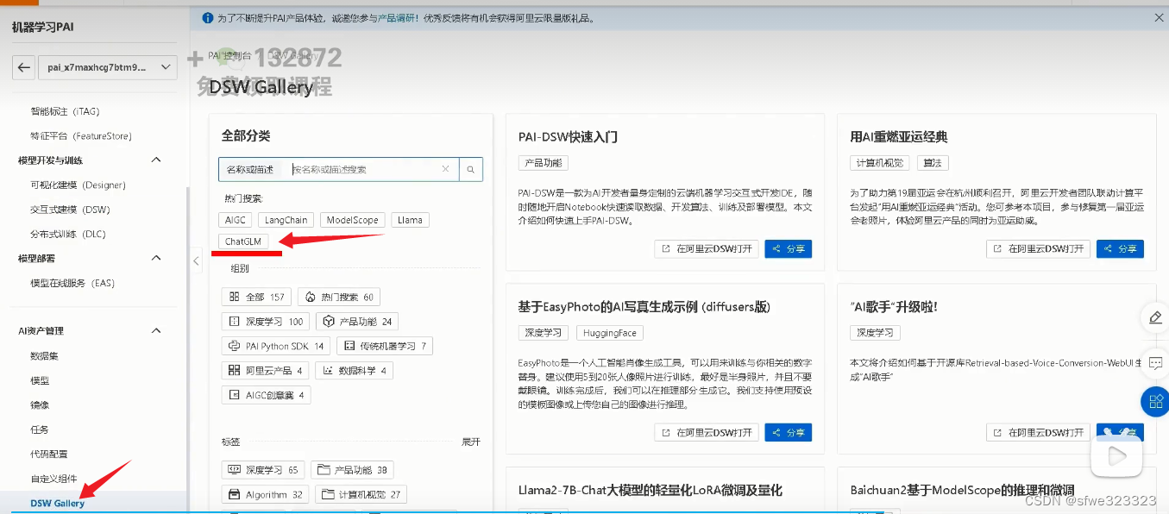
Task: Open 模型 in sidebar
Action: (x=40, y=380)
